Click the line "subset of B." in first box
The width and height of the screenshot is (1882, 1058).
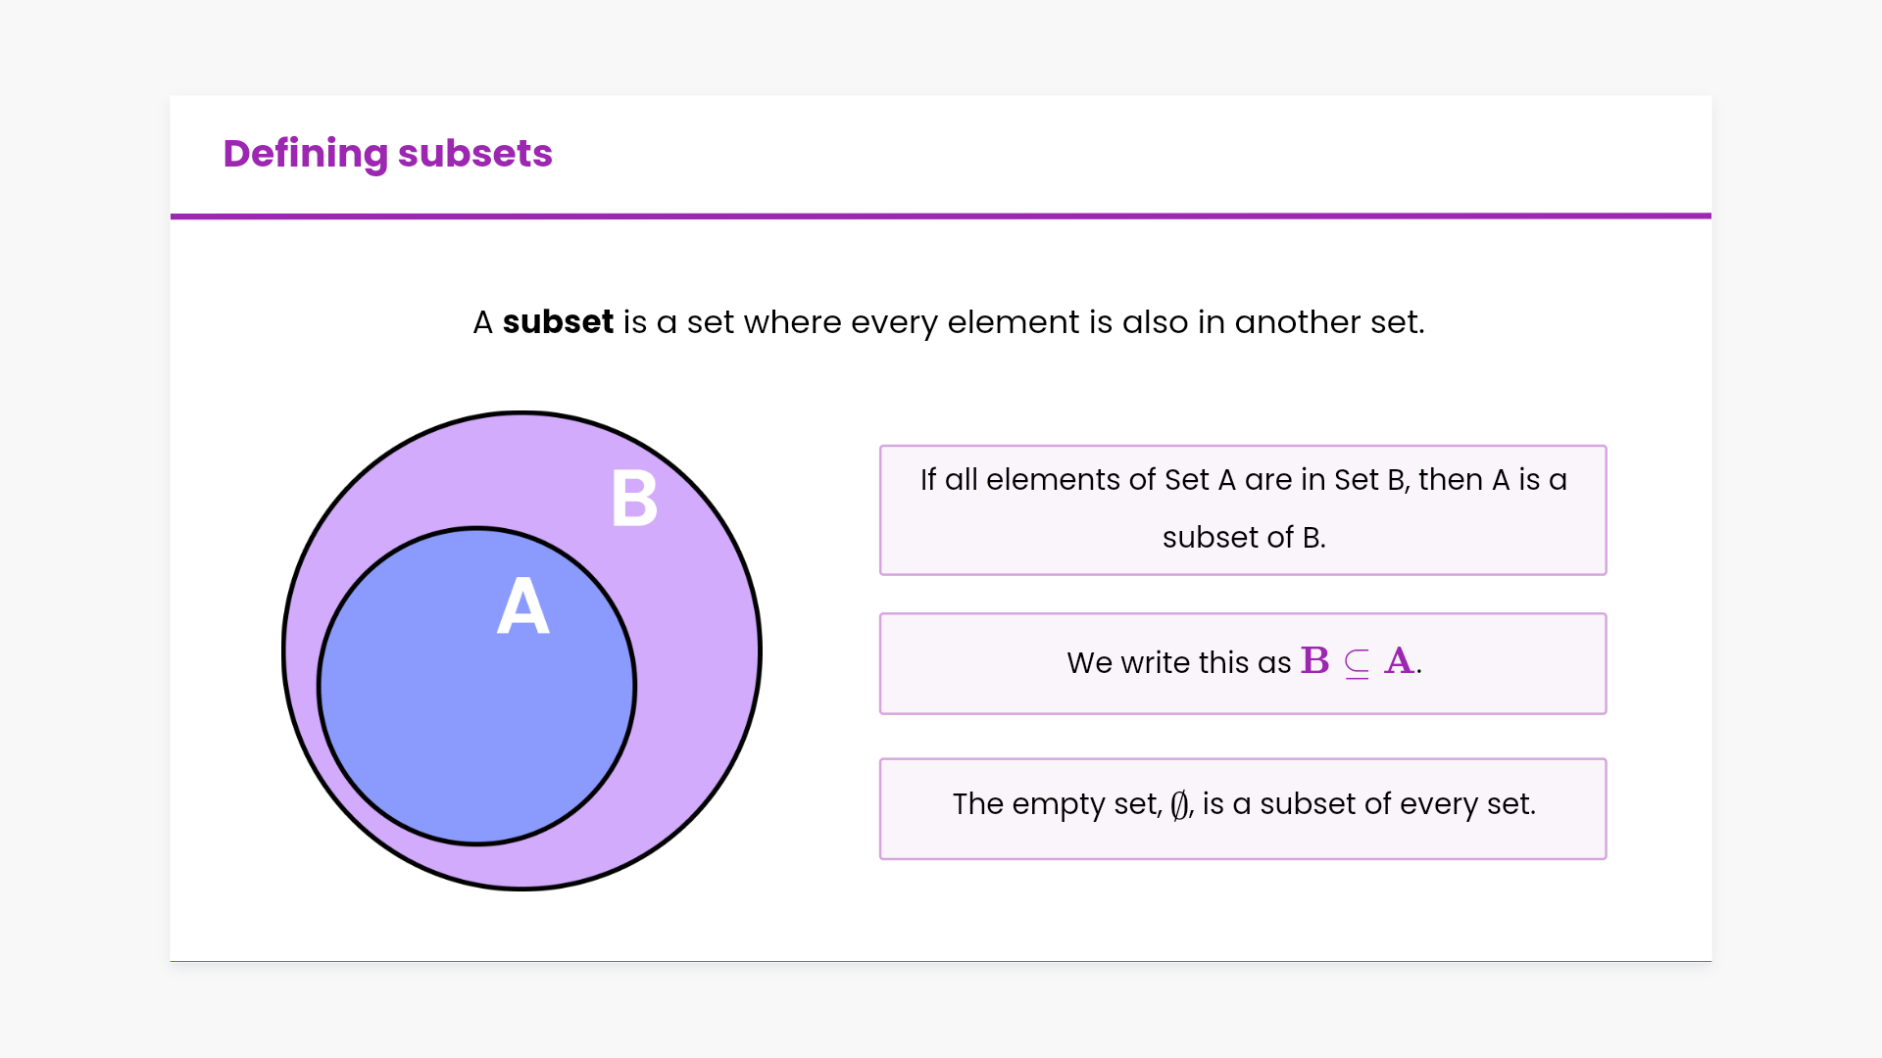[x=1243, y=538]
